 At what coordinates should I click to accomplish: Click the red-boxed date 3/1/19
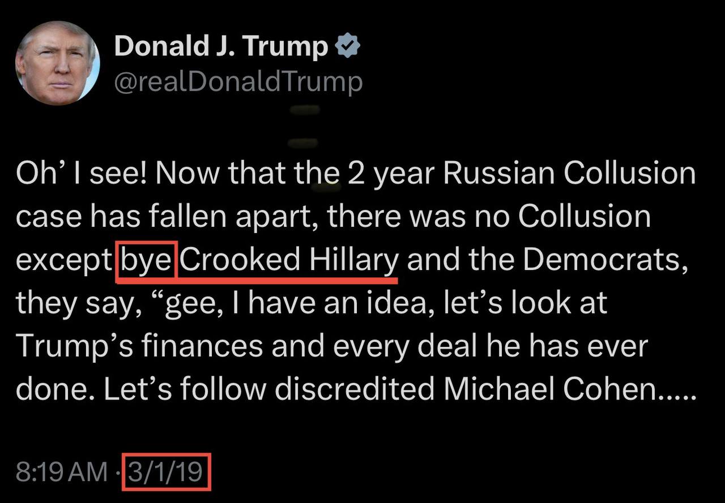click(x=168, y=471)
